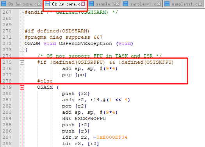
Task: Collapse the #if defined(OSDS5ARM) fold block
Action: point(22,31)
